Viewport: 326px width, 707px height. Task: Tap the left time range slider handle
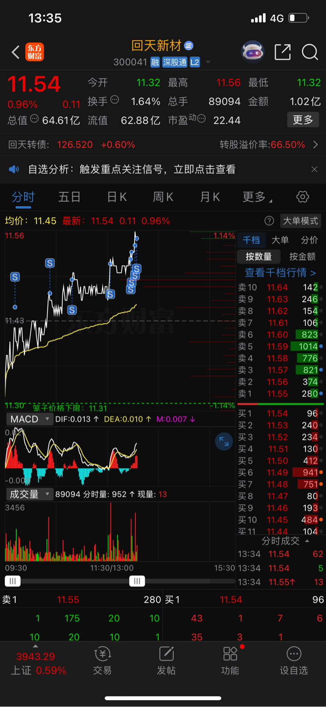point(12,581)
